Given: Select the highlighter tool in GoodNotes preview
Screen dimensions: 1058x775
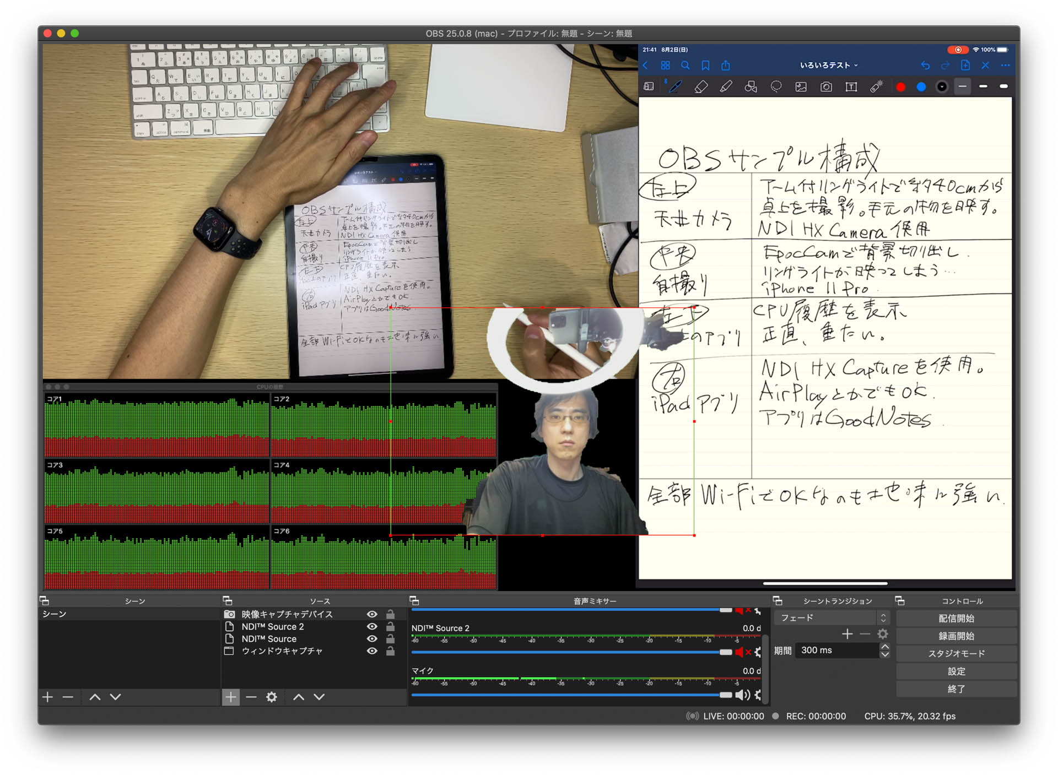Looking at the screenshot, I should (x=726, y=86).
